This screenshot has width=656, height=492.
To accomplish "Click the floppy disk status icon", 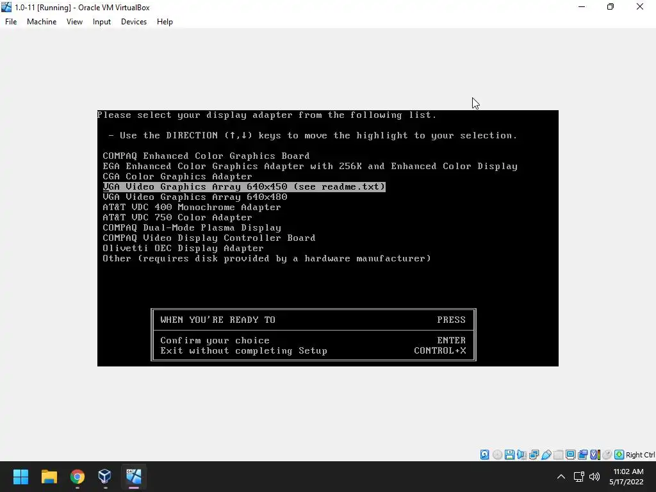I will coord(509,455).
